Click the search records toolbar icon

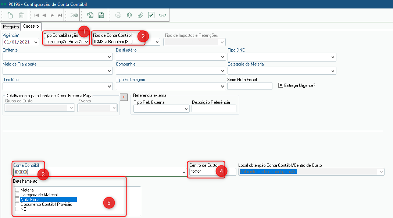[74, 15]
